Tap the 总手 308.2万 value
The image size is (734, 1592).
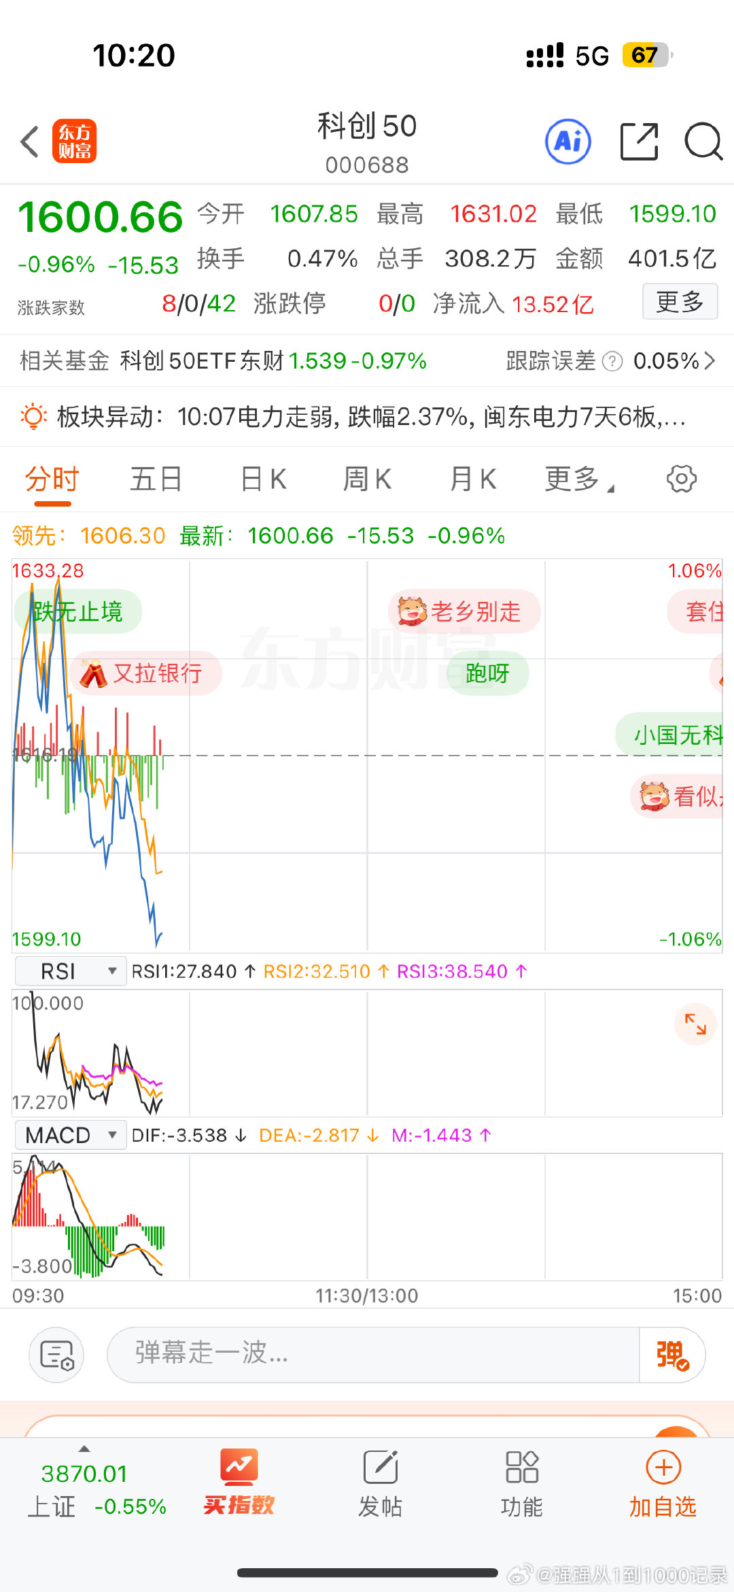(x=491, y=258)
